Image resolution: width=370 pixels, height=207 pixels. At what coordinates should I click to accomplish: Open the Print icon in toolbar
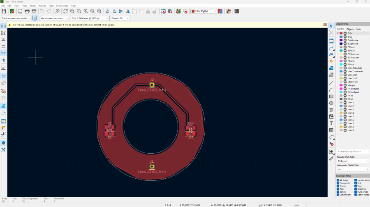[x=27, y=11]
